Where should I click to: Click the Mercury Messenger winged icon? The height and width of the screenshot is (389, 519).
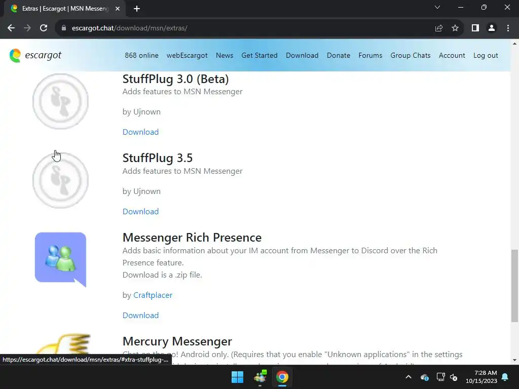62,343
